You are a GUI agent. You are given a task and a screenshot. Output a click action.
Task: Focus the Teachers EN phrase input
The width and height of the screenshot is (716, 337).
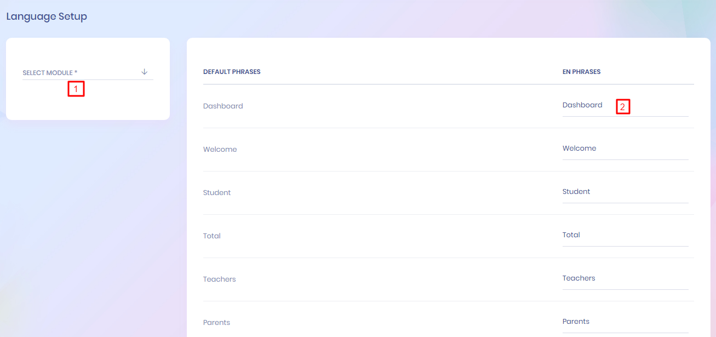click(625, 278)
